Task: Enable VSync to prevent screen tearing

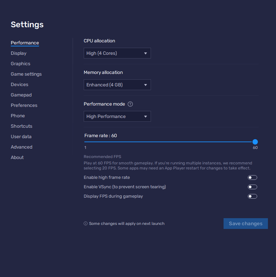Action: click(x=252, y=187)
